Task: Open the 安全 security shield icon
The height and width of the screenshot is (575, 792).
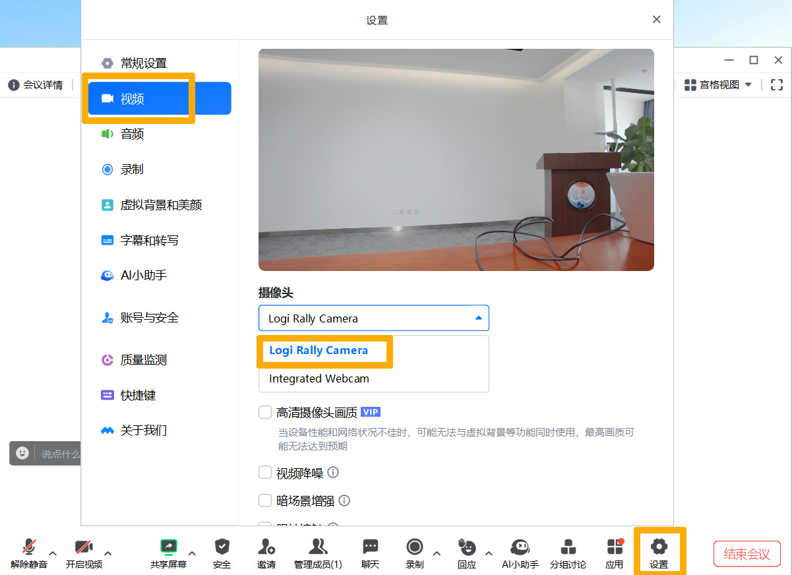Action: click(222, 547)
